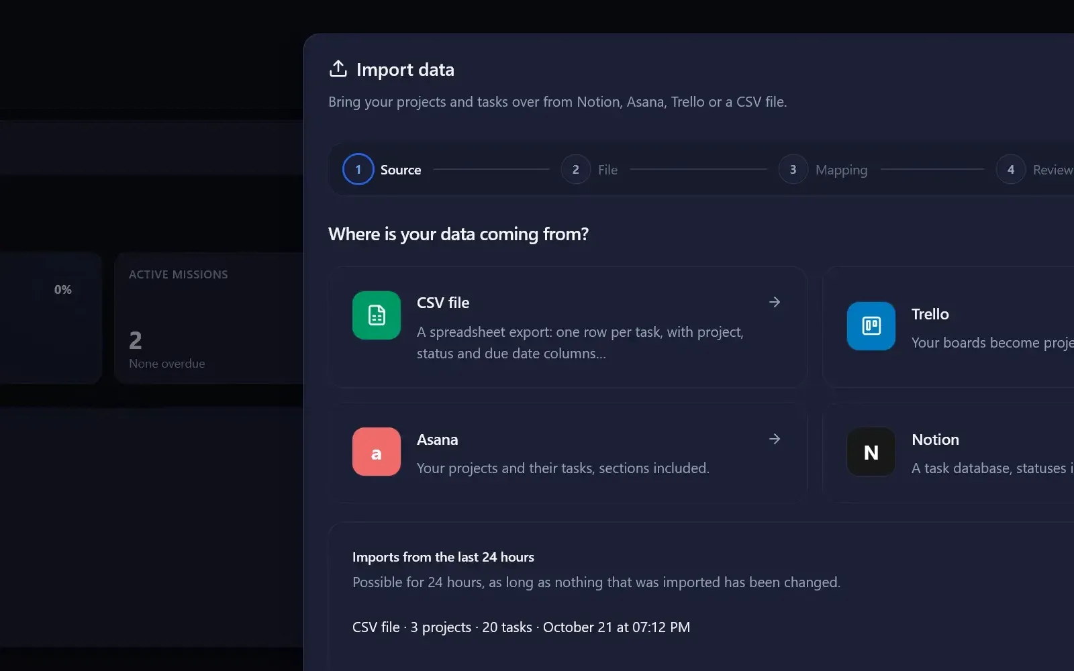This screenshot has width=1074, height=671.
Task: Click the 'Imports from the last 24 hours' heading
Action: click(x=443, y=557)
